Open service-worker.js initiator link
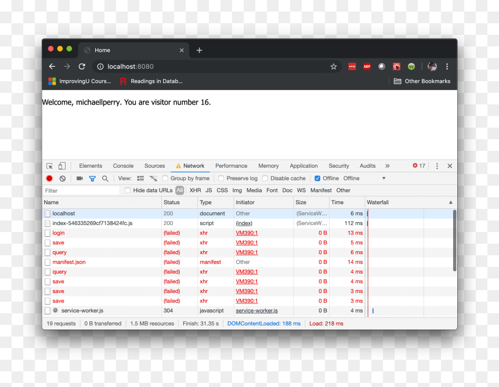This screenshot has height=387, width=499. click(x=256, y=310)
